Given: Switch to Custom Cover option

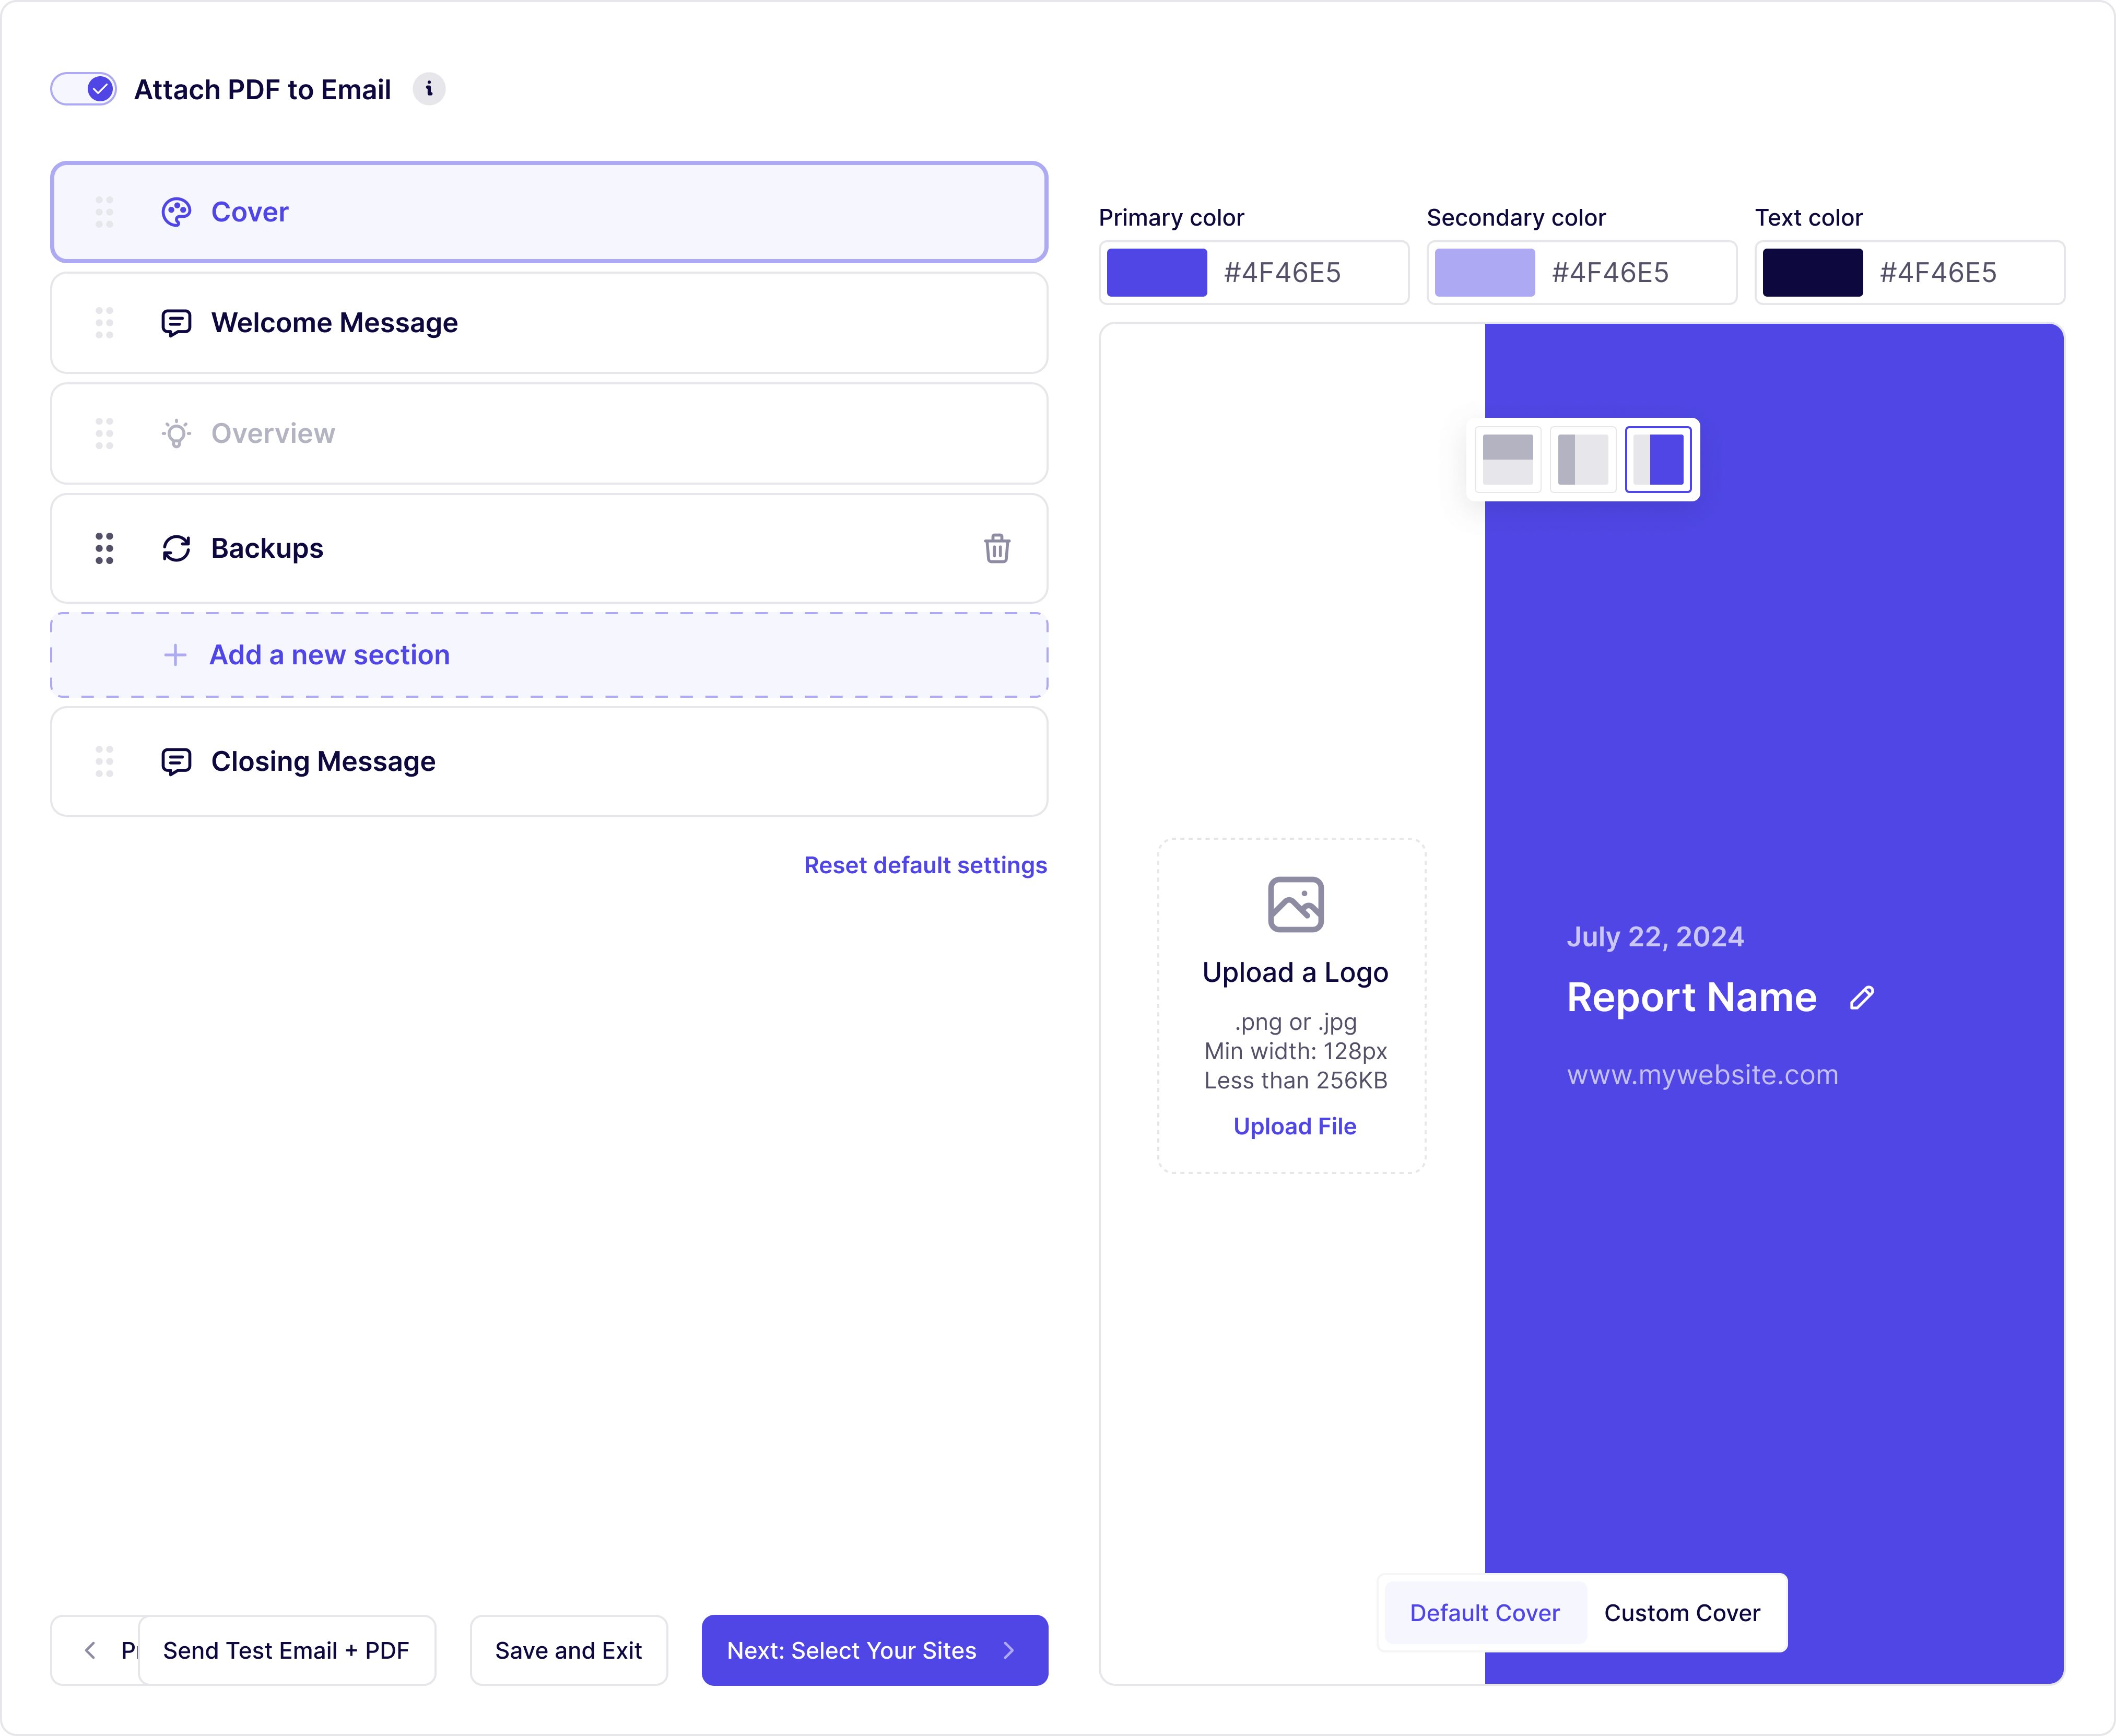Looking at the screenshot, I should [x=1682, y=1613].
